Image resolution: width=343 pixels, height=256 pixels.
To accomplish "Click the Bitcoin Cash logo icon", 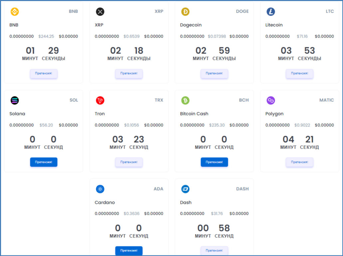I will 185,100.
